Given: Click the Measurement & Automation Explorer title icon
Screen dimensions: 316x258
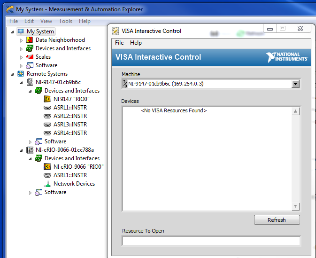Looking at the screenshot, I should (x=10, y=9).
